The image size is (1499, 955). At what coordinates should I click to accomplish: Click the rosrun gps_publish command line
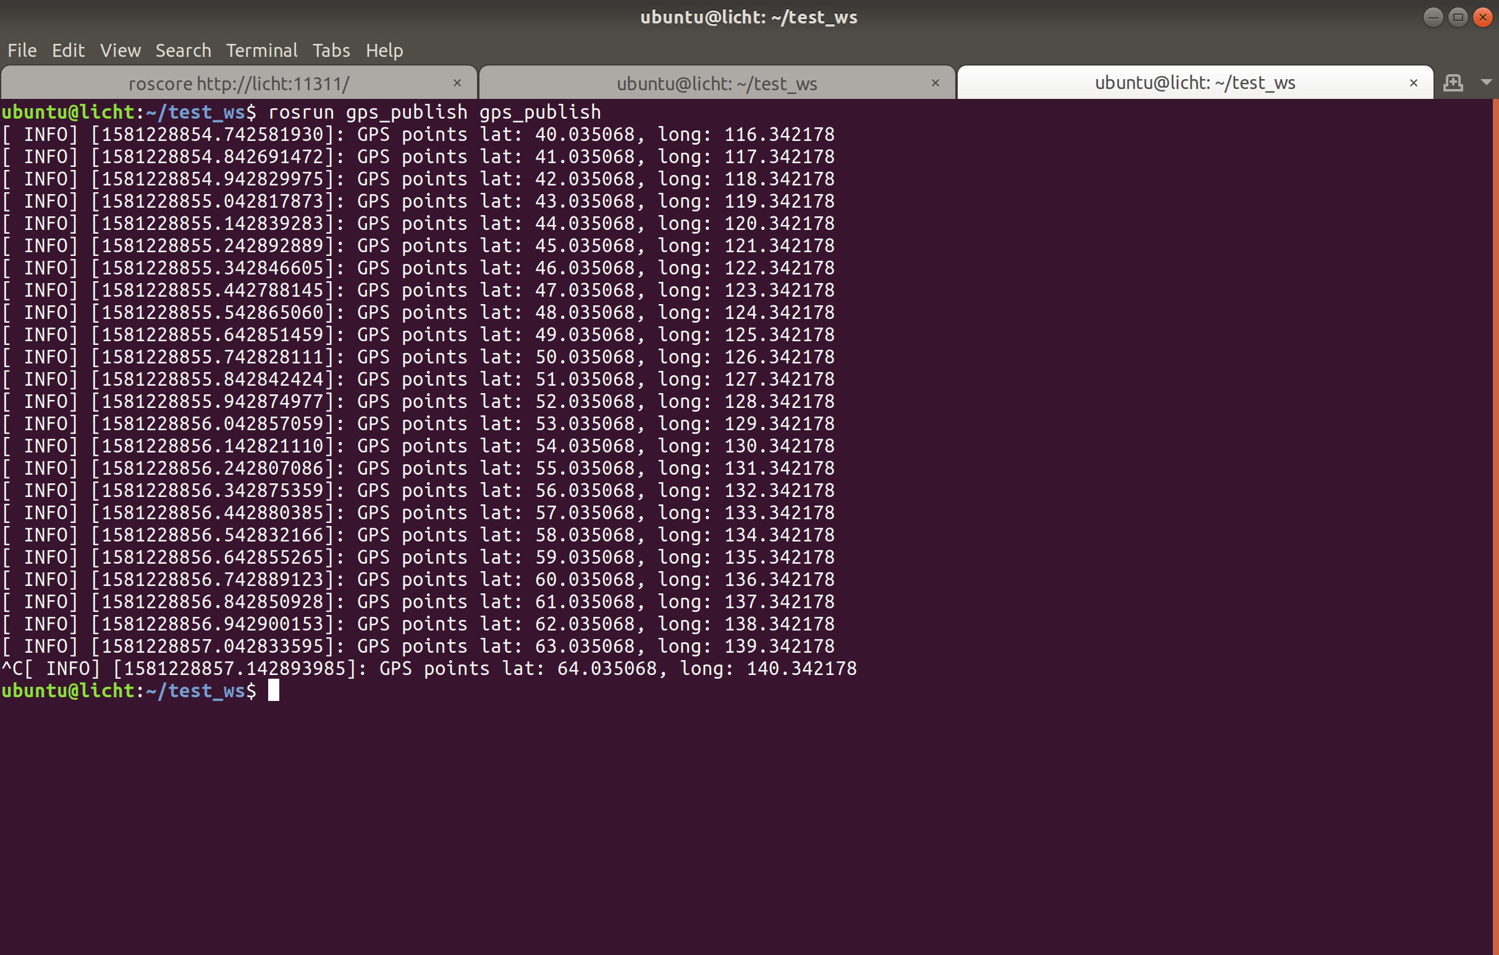(434, 112)
